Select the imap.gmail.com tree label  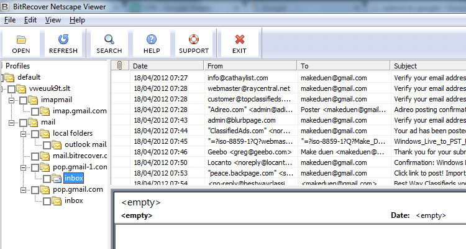pyautogui.click(x=80, y=111)
